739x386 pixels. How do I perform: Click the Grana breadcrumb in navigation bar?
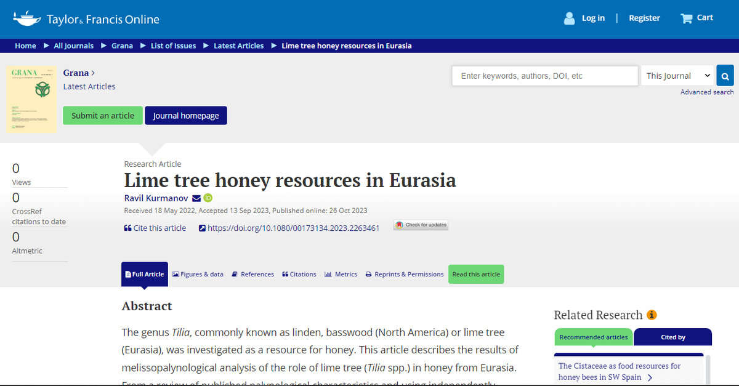[x=122, y=46]
